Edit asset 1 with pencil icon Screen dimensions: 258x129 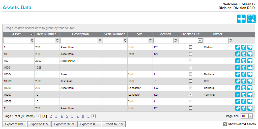pyautogui.click(x=238, y=47)
